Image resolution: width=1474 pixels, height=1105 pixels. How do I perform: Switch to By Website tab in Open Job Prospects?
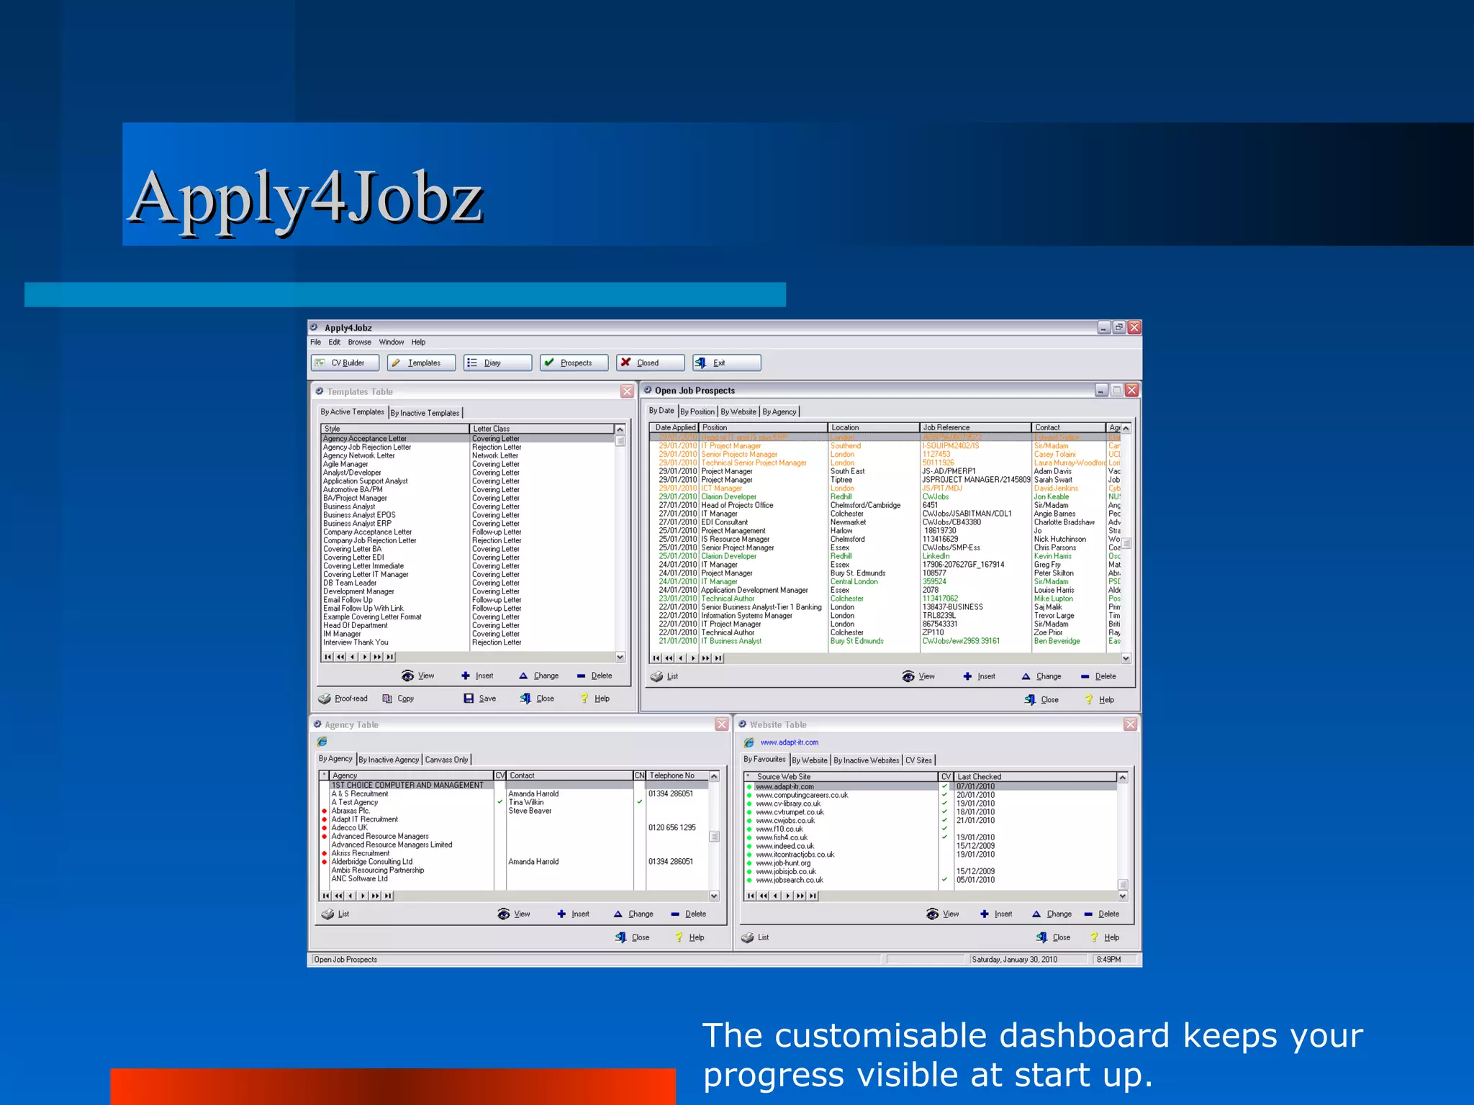(738, 412)
